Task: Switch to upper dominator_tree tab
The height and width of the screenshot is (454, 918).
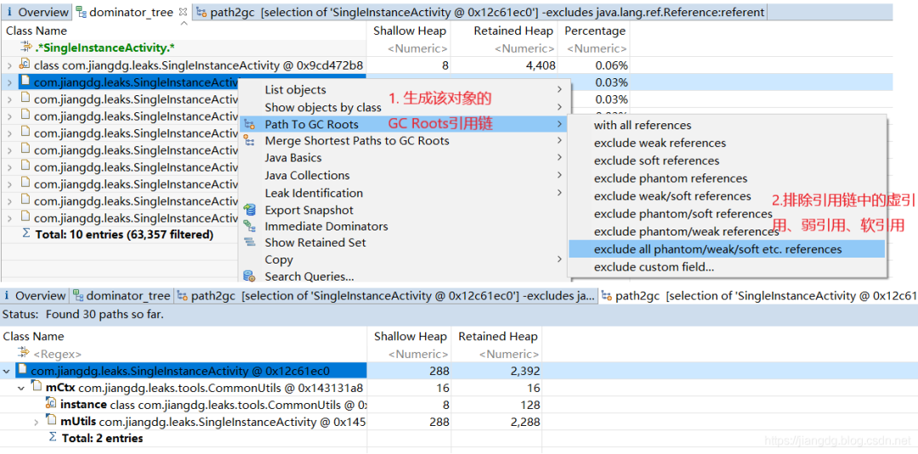Action: pos(129,12)
